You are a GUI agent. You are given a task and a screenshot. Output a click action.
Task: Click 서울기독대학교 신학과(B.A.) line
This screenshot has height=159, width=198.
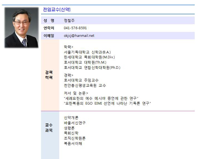pos(87,52)
